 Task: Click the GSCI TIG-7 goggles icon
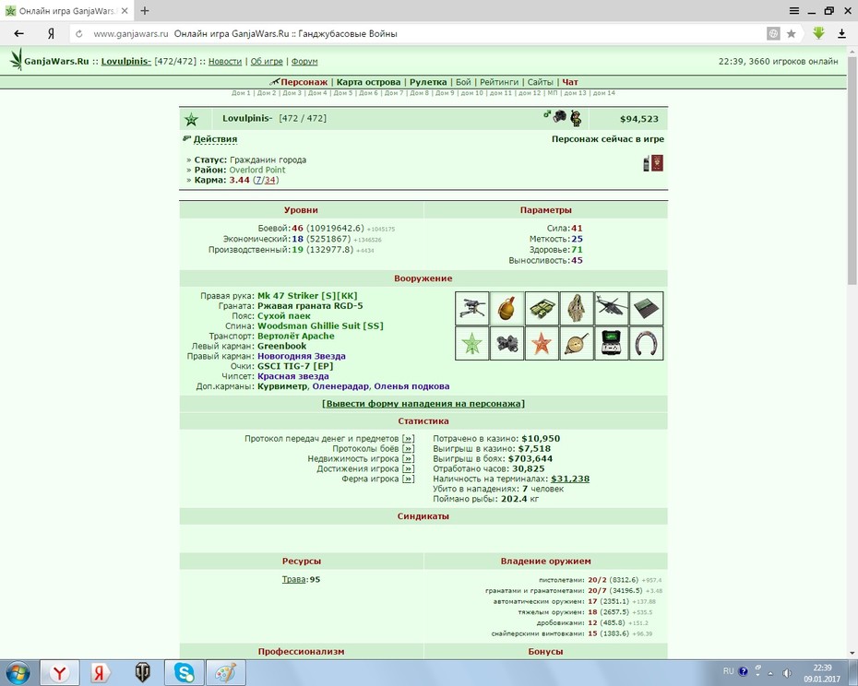506,344
